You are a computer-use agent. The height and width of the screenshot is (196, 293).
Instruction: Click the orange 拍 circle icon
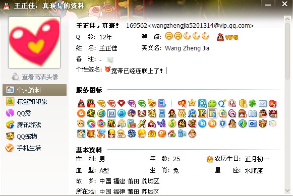click(x=212, y=123)
